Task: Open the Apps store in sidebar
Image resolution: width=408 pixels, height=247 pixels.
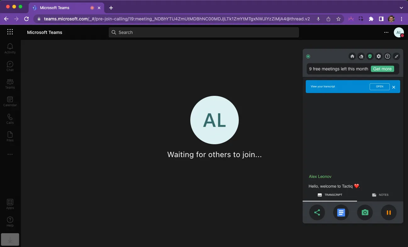Action: coord(10,204)
